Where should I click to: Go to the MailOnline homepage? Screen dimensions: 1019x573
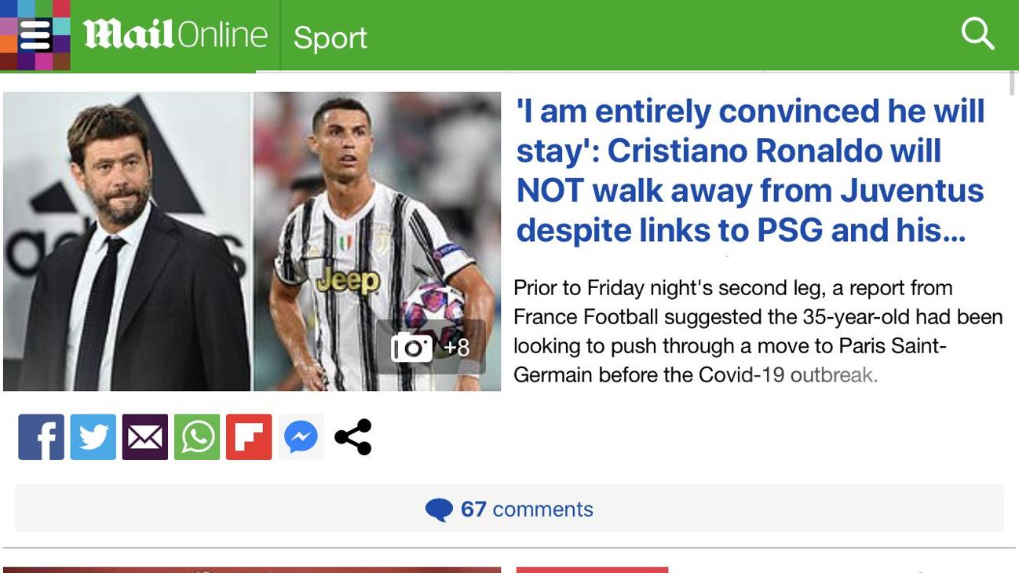tap(173, 34)
